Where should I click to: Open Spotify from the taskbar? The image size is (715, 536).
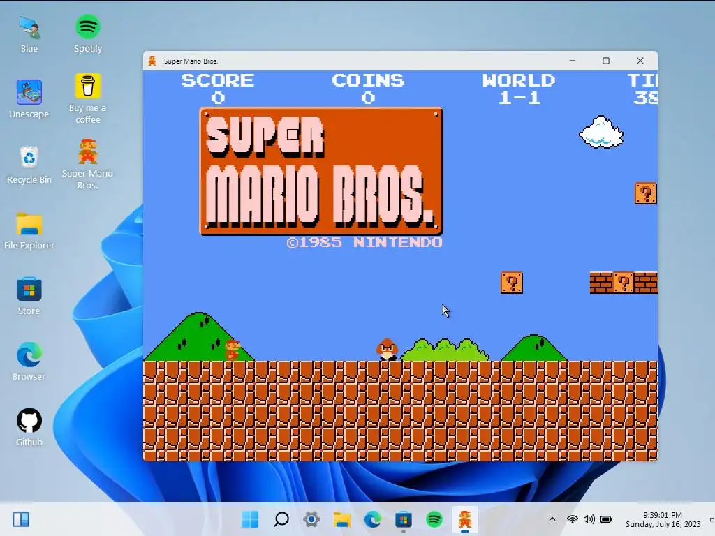(434, 519)
